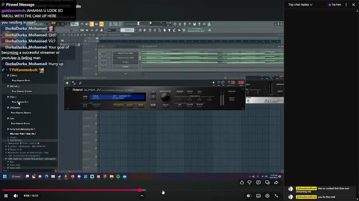359x201 pixels.
Task: Open Discord from the taskbar
Action: click(x=79, y=176)
